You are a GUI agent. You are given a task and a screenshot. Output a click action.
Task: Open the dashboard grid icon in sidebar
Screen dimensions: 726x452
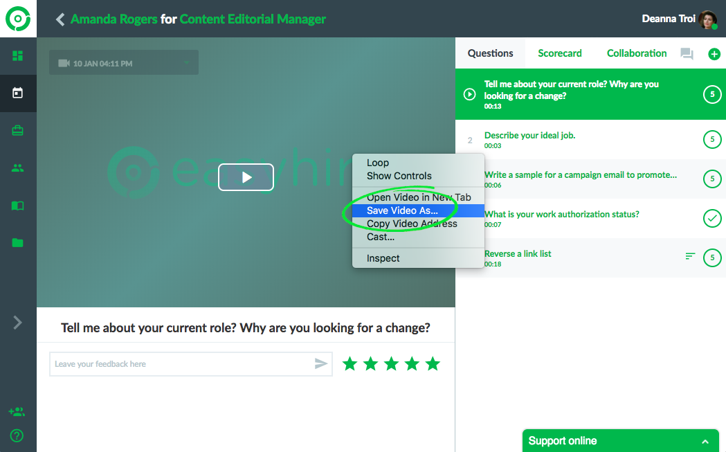(x=17, y=56)
